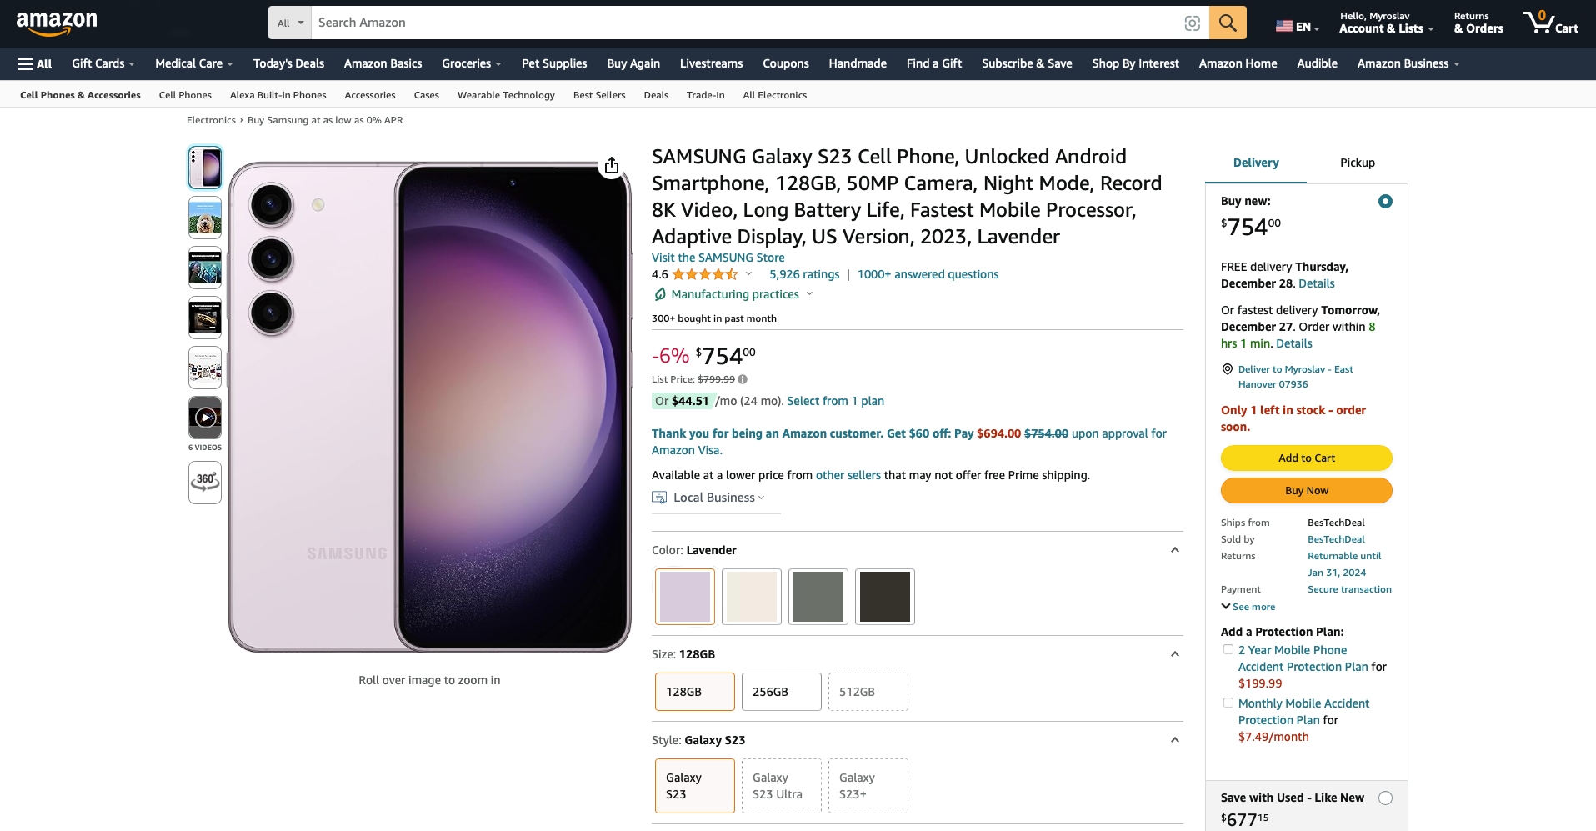Open the shopping cart icon
Viewport: 1596px width, 831px height.
pyautogui.click(x=1550, y=22)
